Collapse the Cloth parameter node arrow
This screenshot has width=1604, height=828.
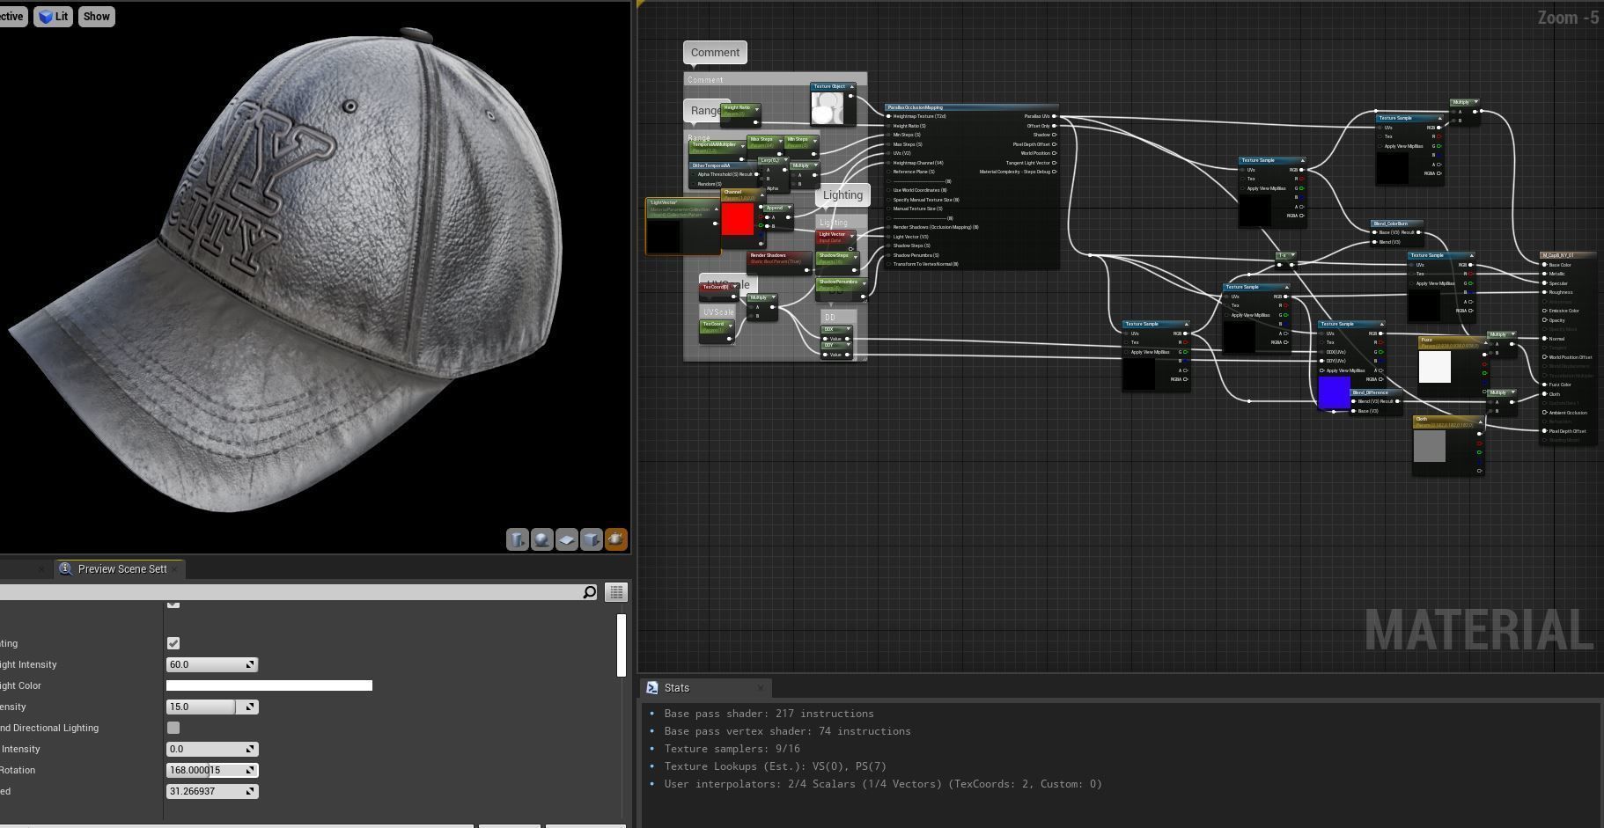click(1479, 421)
